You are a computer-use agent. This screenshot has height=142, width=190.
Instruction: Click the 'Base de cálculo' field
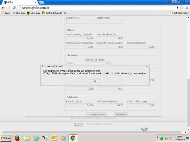click(80, 105)
